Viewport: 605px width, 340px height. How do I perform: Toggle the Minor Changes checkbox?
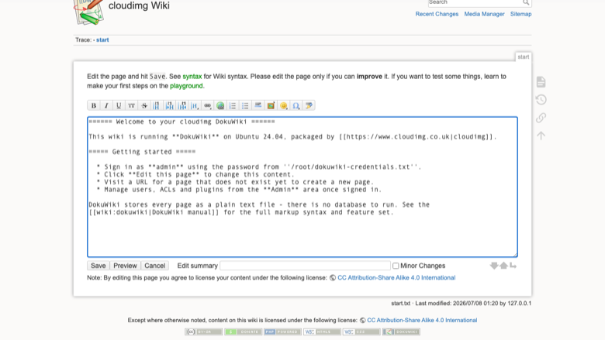click(396, 266)
